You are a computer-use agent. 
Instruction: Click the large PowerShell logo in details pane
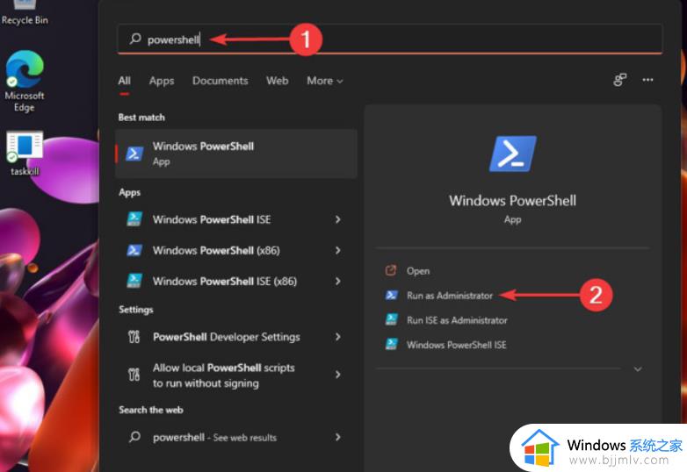[513, 154]
